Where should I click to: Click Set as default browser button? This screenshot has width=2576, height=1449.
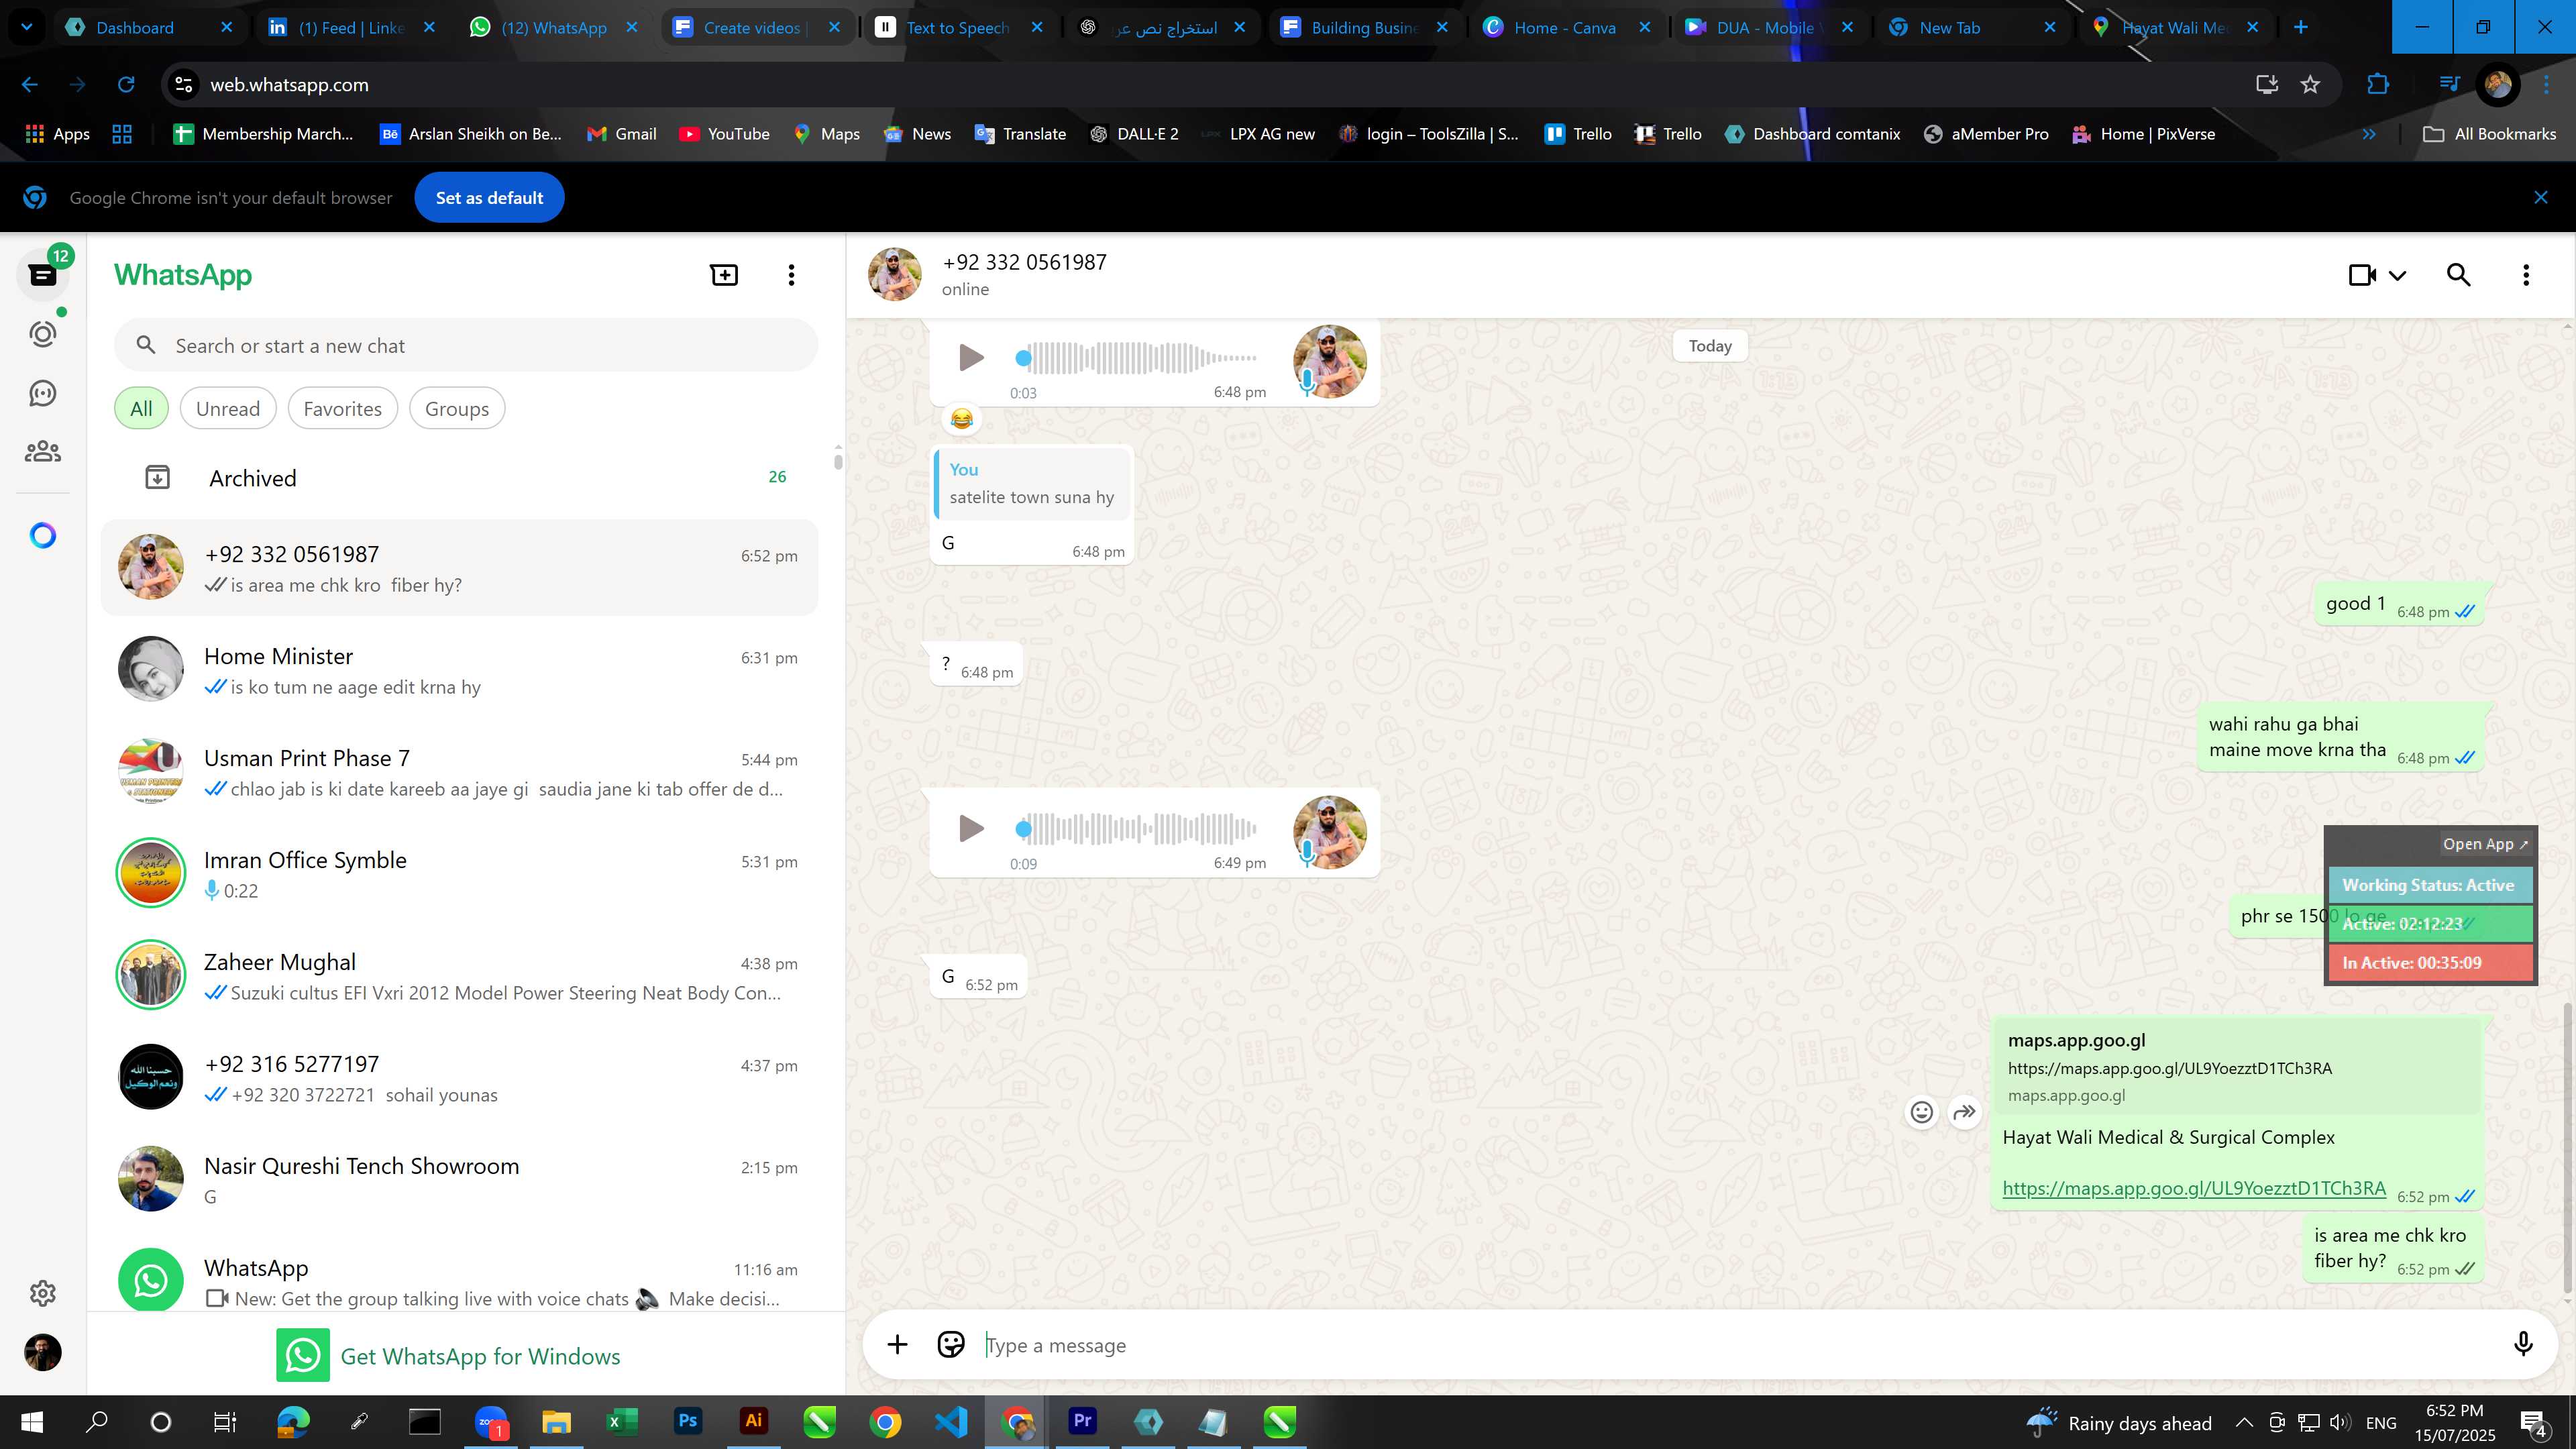[x=489, y=198]
